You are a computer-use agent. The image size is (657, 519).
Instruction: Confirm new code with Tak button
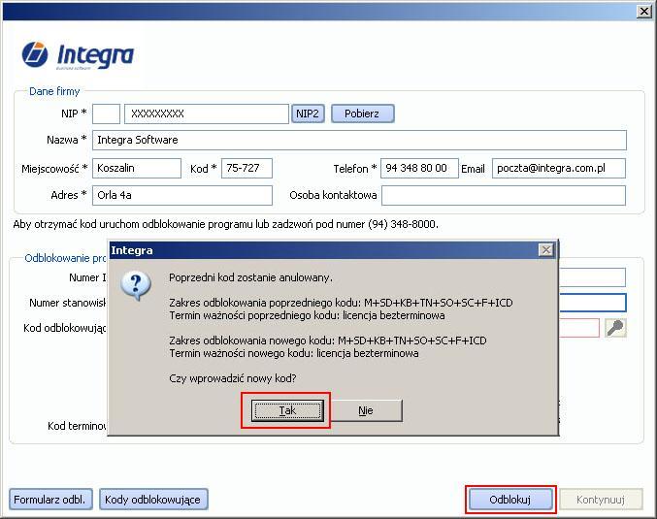coord(287,410)
